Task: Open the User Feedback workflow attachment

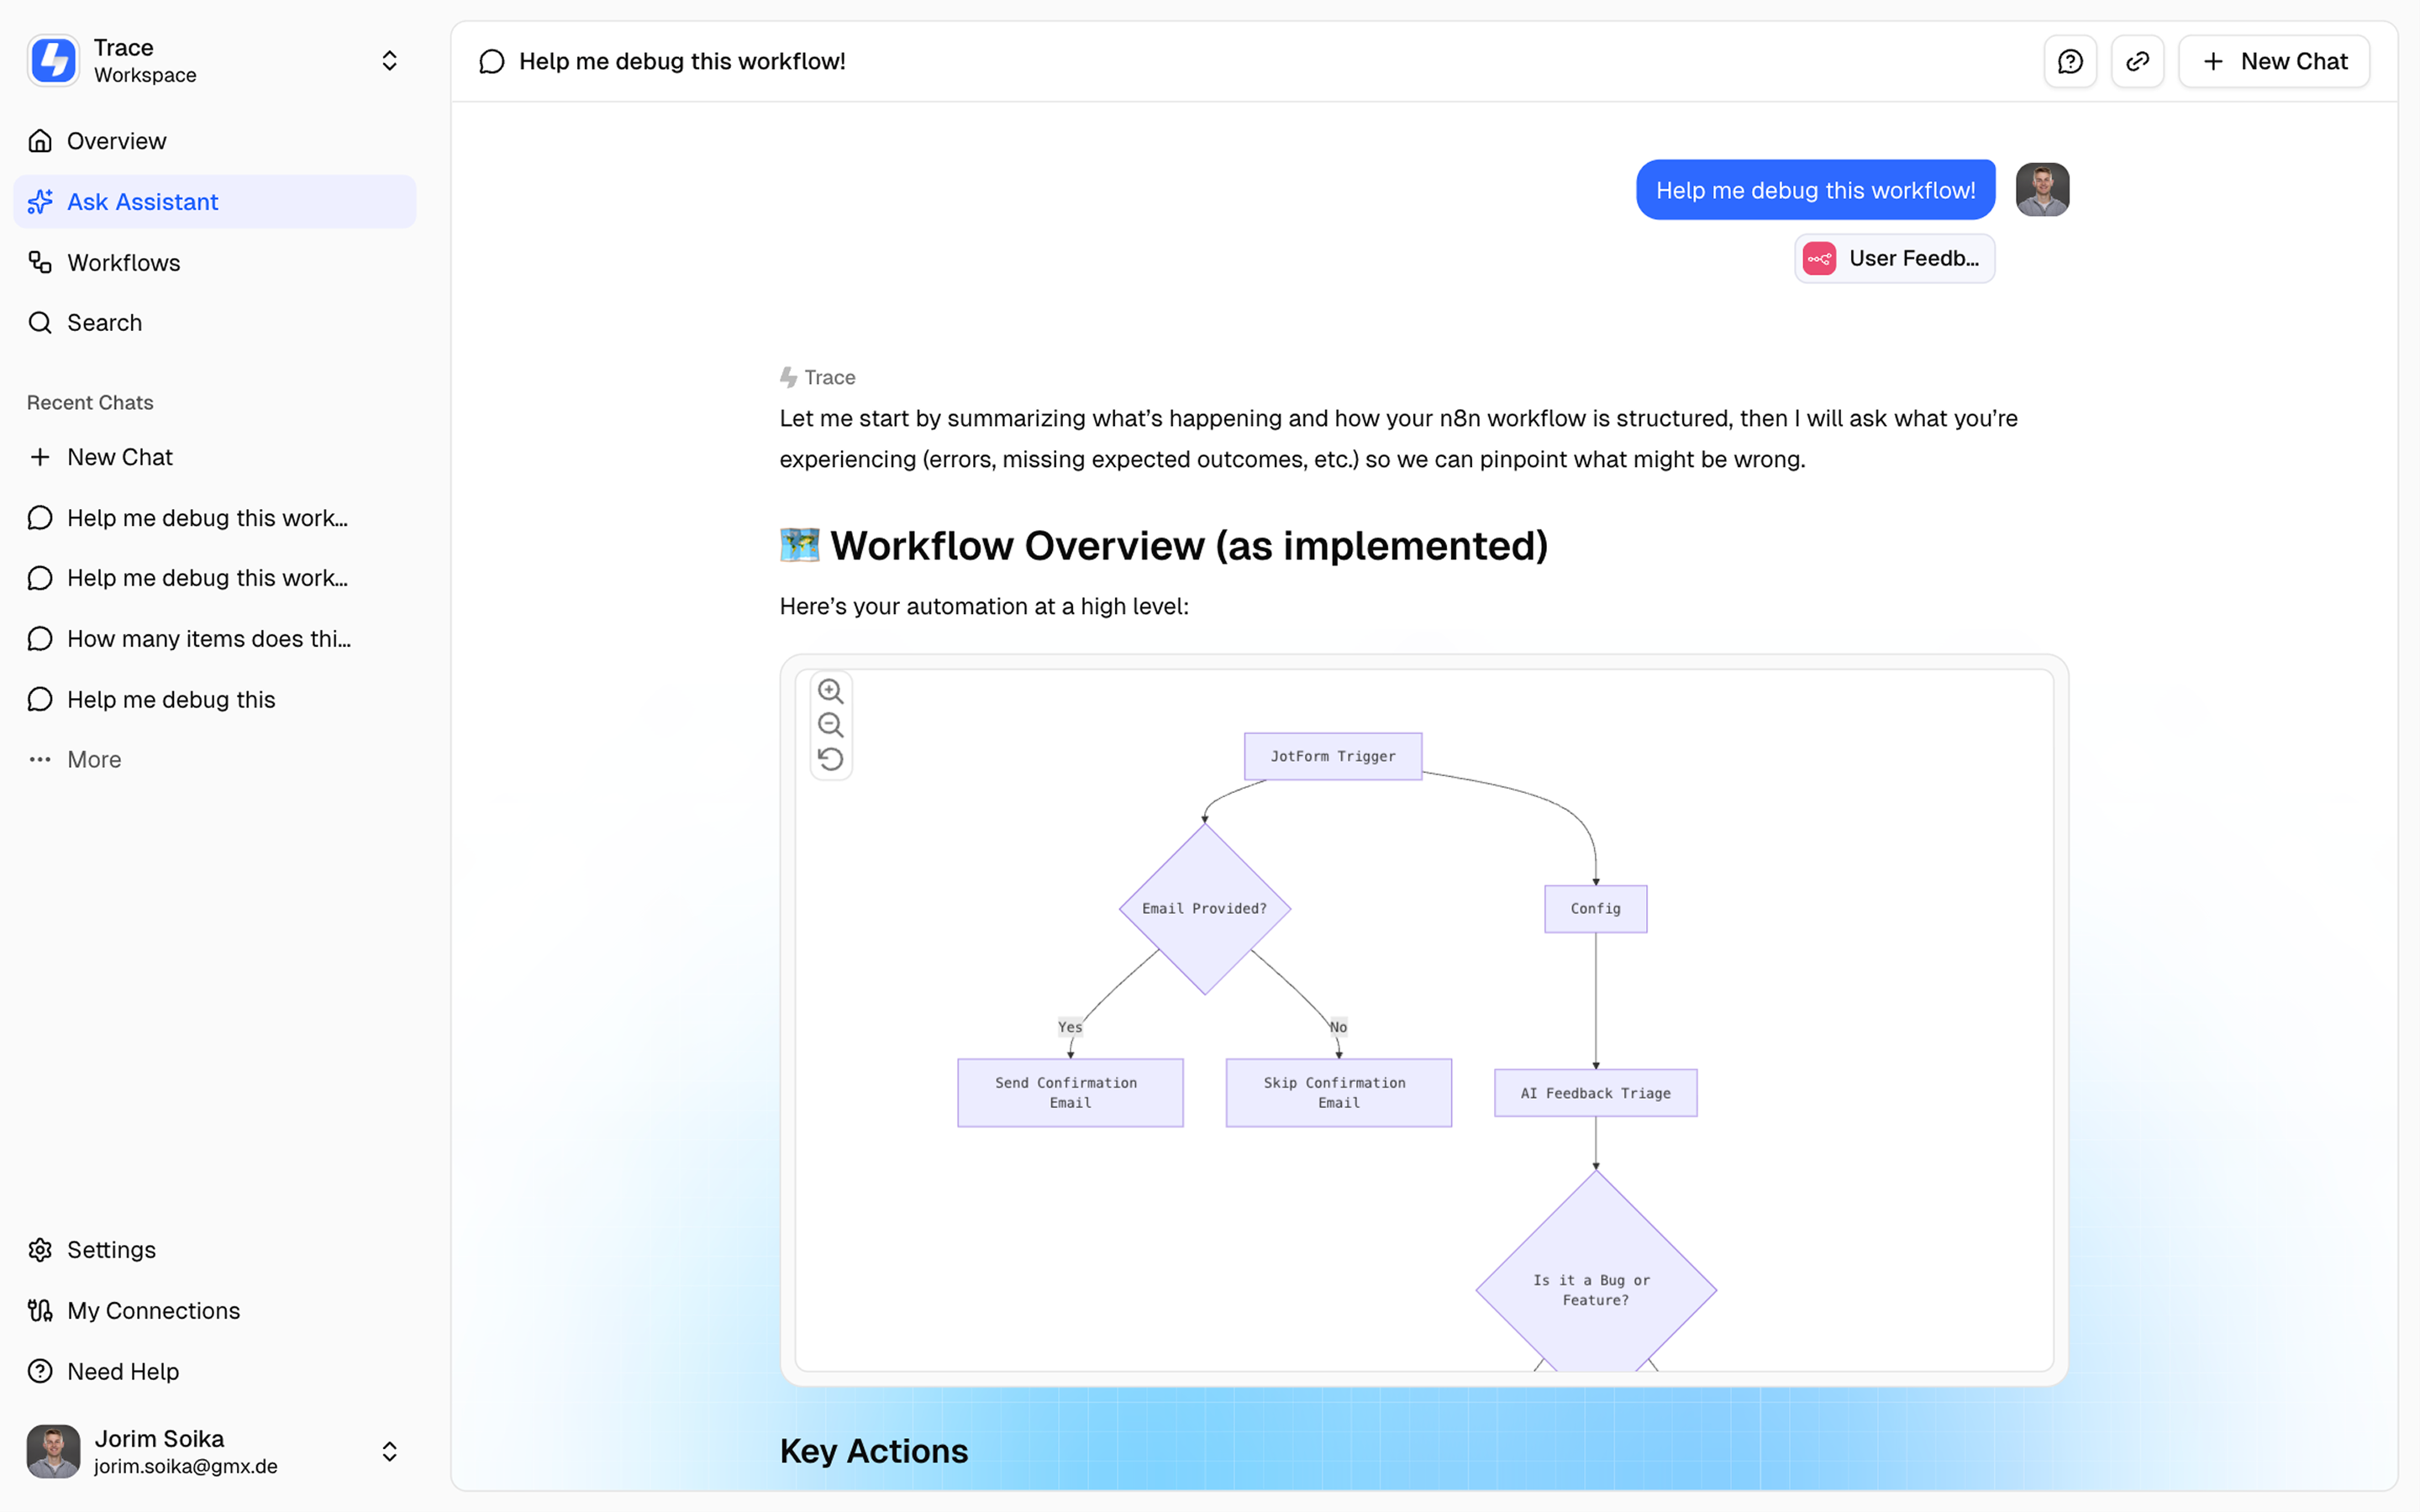Action: [x=1893, y=258]
